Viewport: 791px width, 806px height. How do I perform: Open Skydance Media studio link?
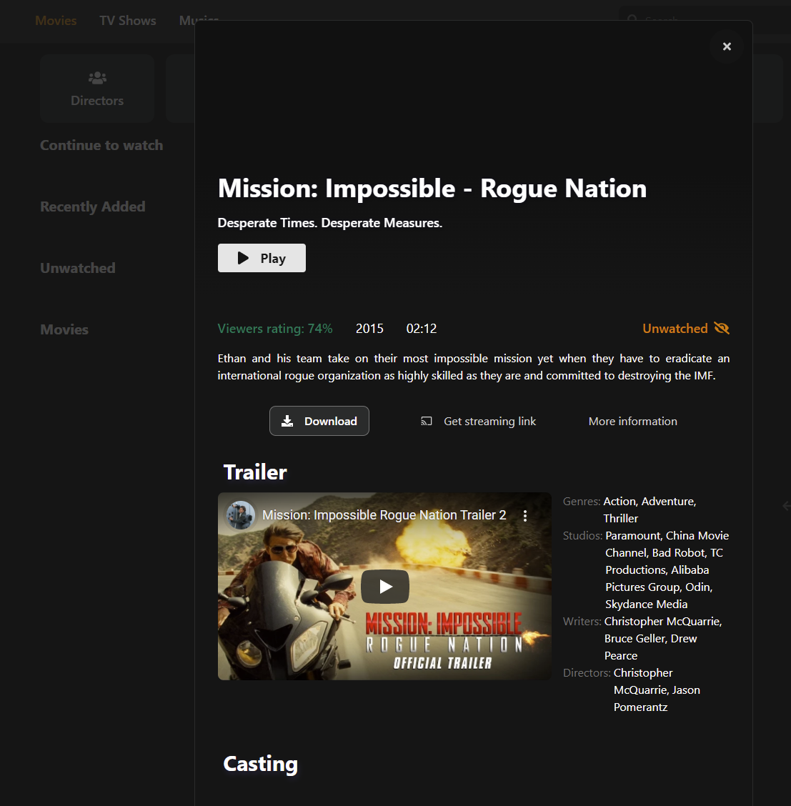(x=646, y=604)
